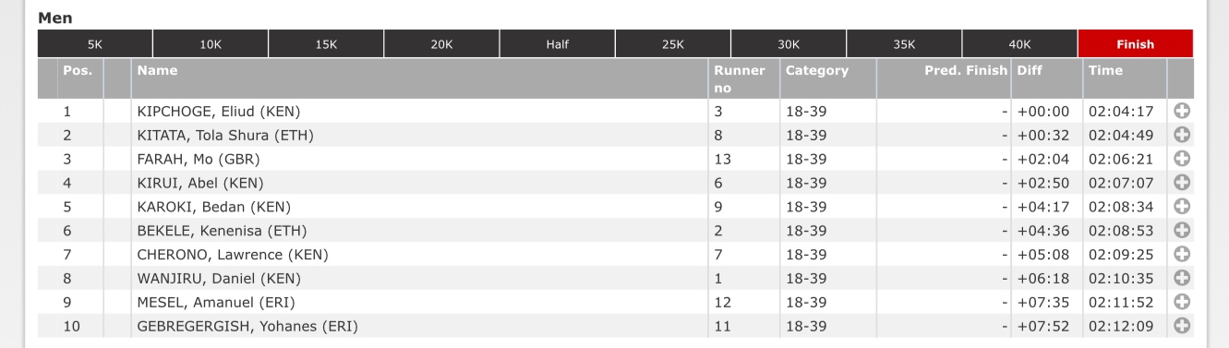Open plus icon beside Mo Farah's time
Image resolution: width=1229 pixels, height=348 pixels.
pyautogui.click(x=1181, y=160)
